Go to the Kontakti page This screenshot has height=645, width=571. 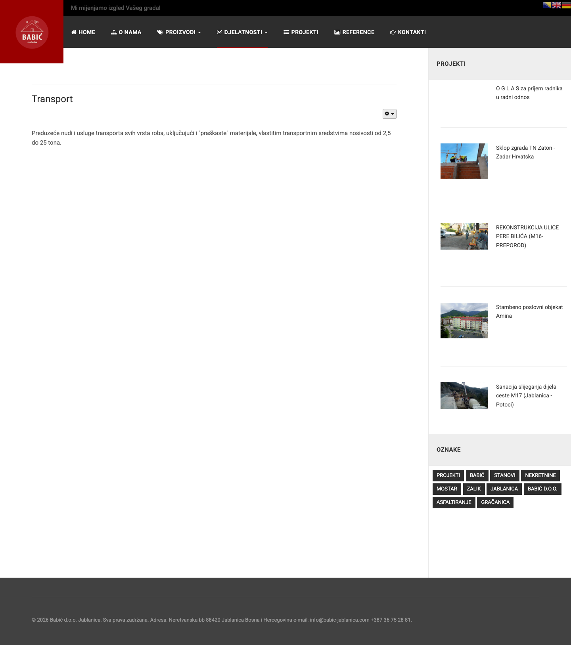click(x=408, y=32)
